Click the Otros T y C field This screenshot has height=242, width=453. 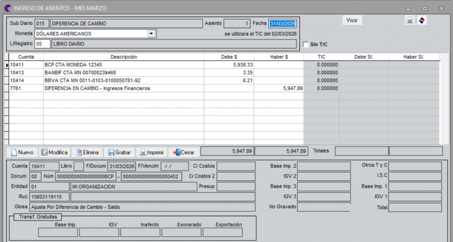415,166
